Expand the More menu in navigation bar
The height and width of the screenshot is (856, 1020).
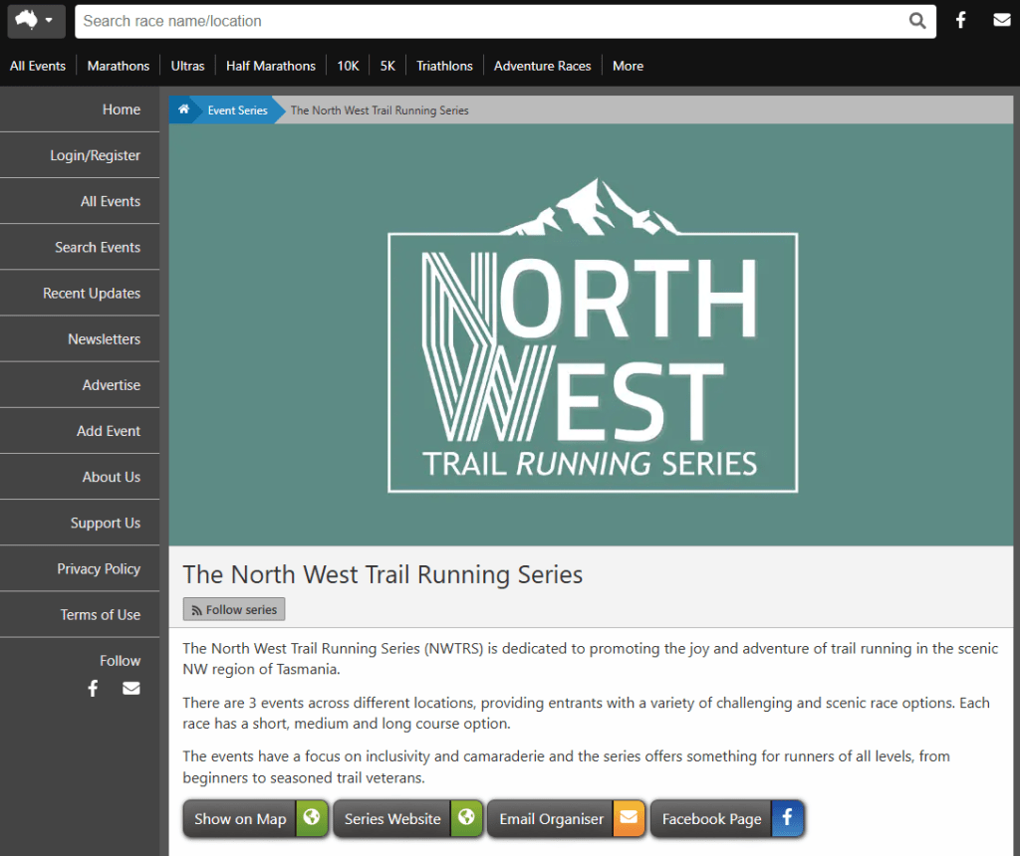pyautogui.click(x=628, y=66)
